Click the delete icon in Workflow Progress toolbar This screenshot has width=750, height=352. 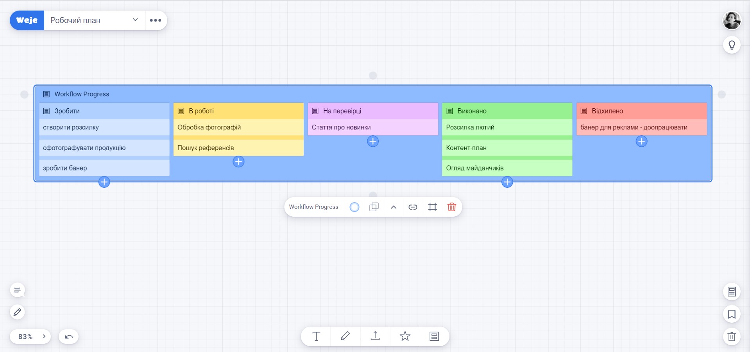[x=451, y=207]
